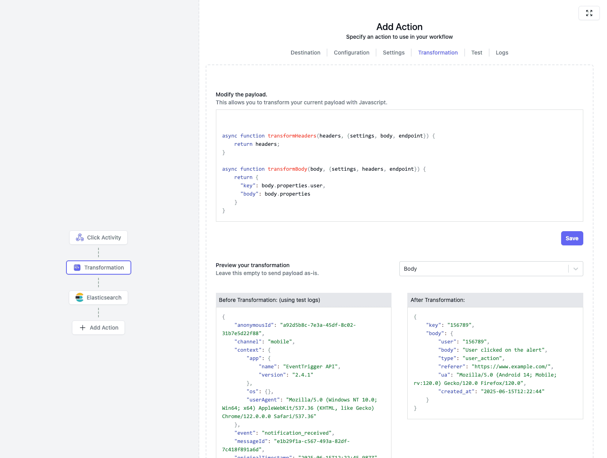Click the "created_at" timestamp line
Screen dimensions: 607x458
tap(491, 392)
